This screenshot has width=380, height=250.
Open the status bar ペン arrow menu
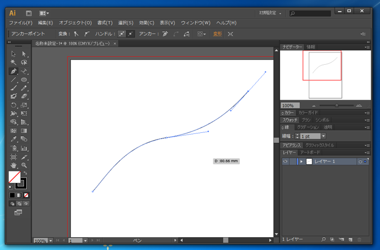(175, 241)
